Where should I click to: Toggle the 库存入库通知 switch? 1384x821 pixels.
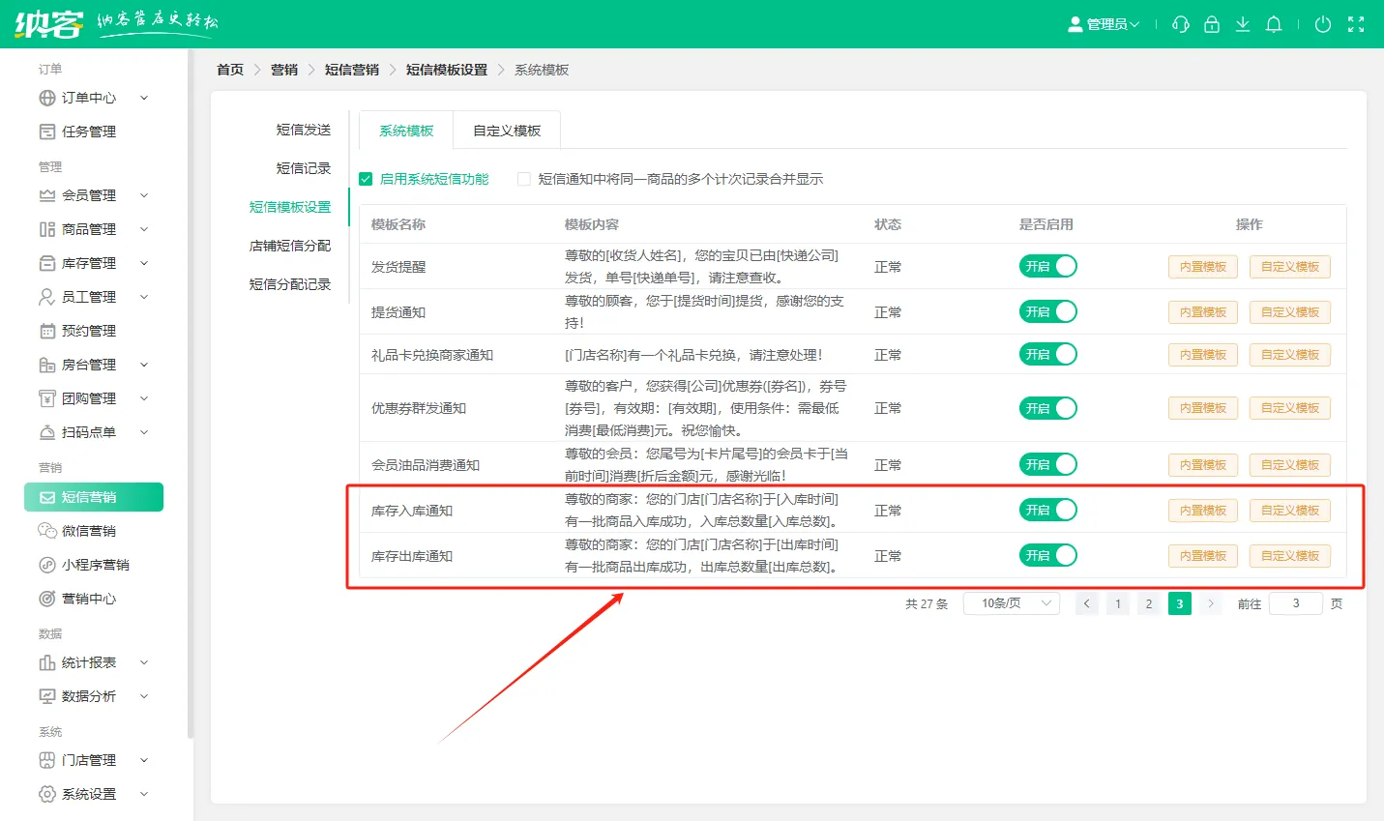coord(1047,510)
